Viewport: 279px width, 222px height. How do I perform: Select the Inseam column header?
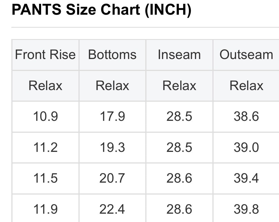(x=179, y=55)
